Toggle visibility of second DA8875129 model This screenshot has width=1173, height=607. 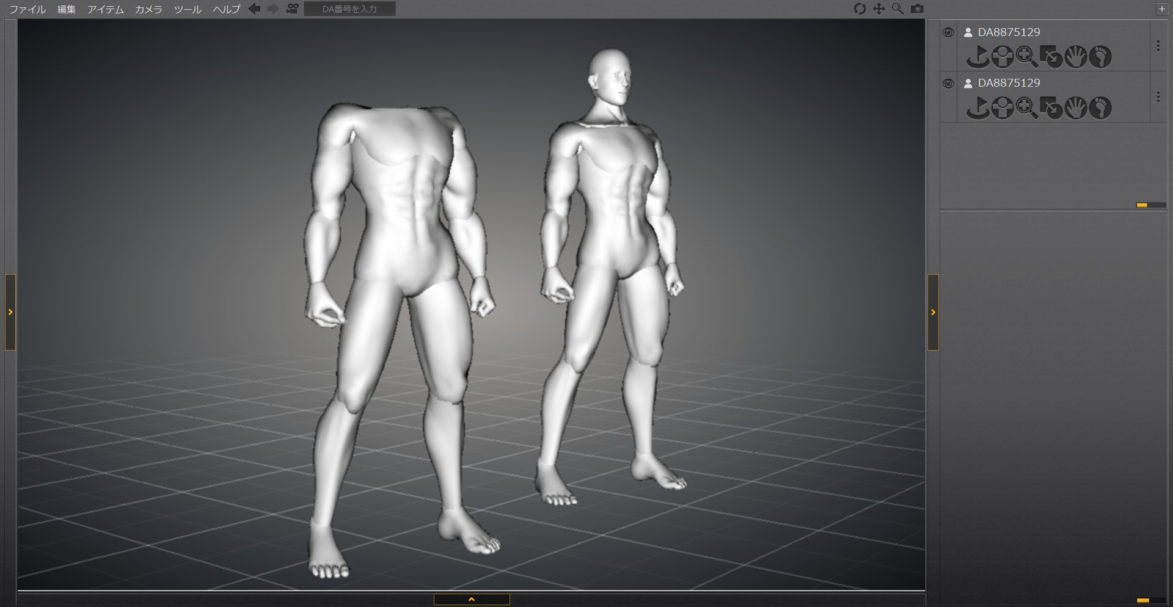[x=948, y=84]
